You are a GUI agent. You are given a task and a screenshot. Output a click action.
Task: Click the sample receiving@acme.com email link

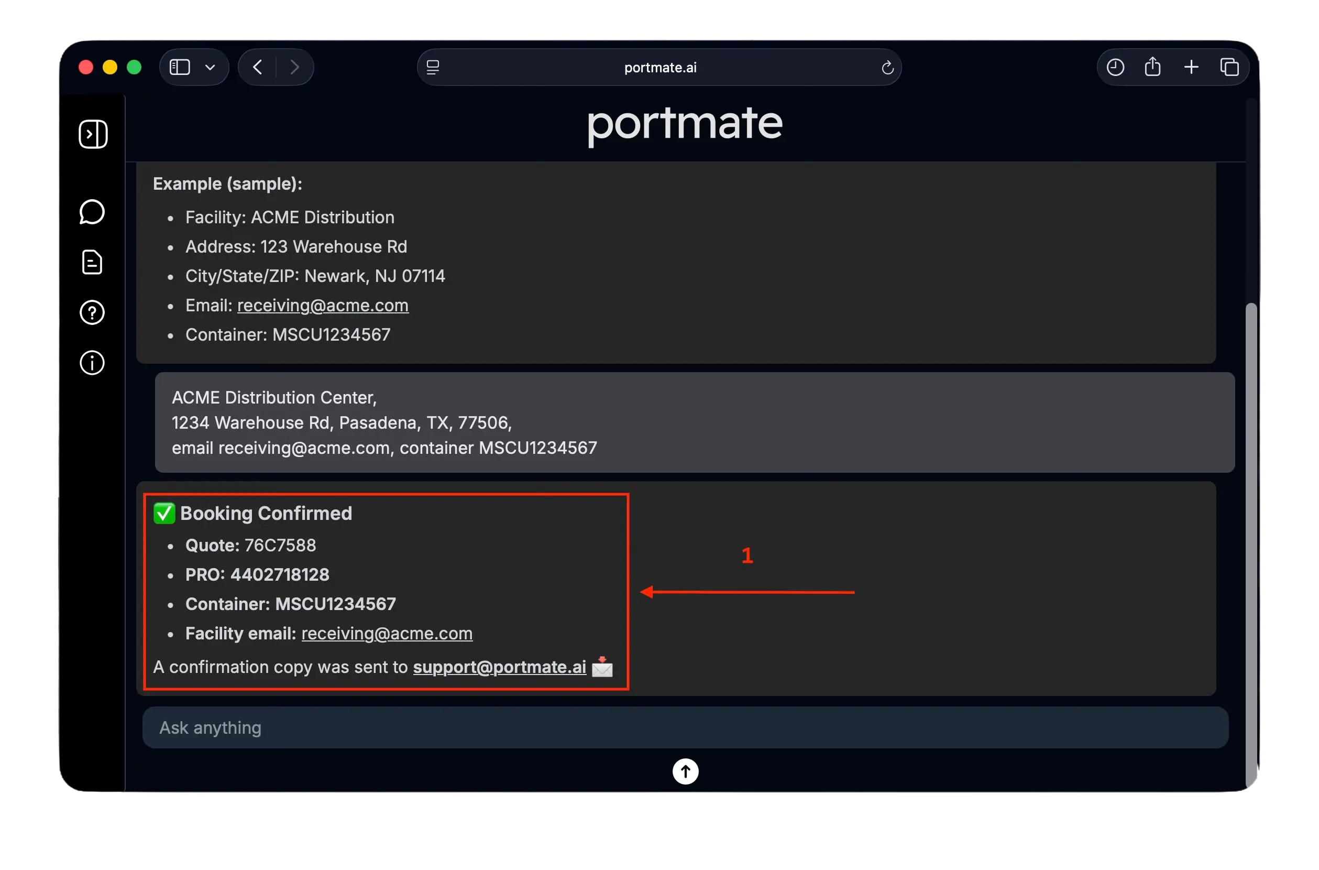[x=323, y=305]
